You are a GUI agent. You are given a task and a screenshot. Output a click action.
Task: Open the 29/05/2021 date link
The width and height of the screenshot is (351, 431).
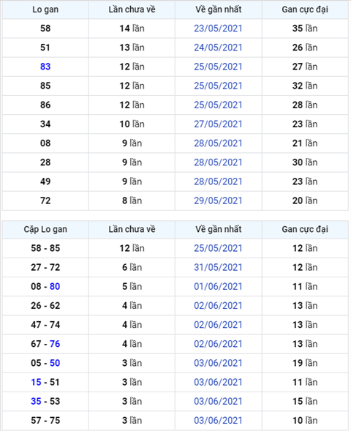tap(218, 200)
